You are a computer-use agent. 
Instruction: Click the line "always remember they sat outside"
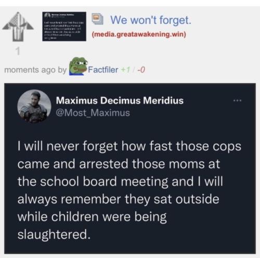point(119,199)
